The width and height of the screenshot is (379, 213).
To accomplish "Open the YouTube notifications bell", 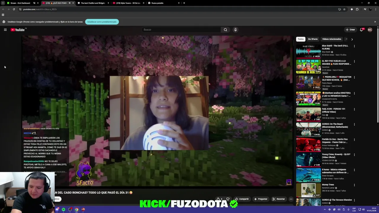I will tap(362, 30).
